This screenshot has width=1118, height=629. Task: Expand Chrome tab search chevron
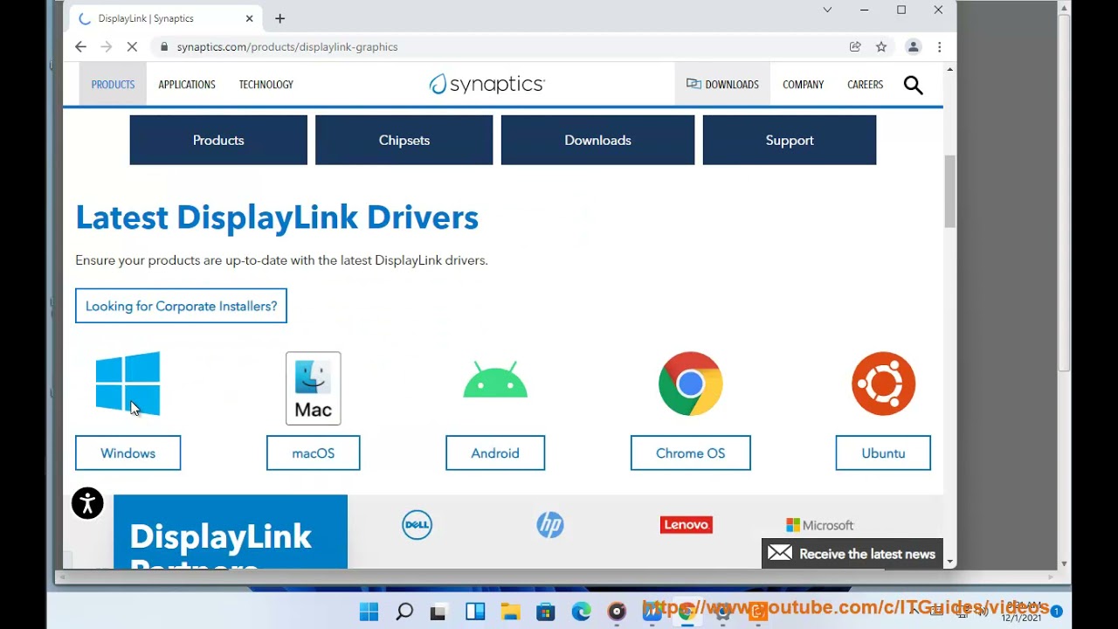coord(827,10)
